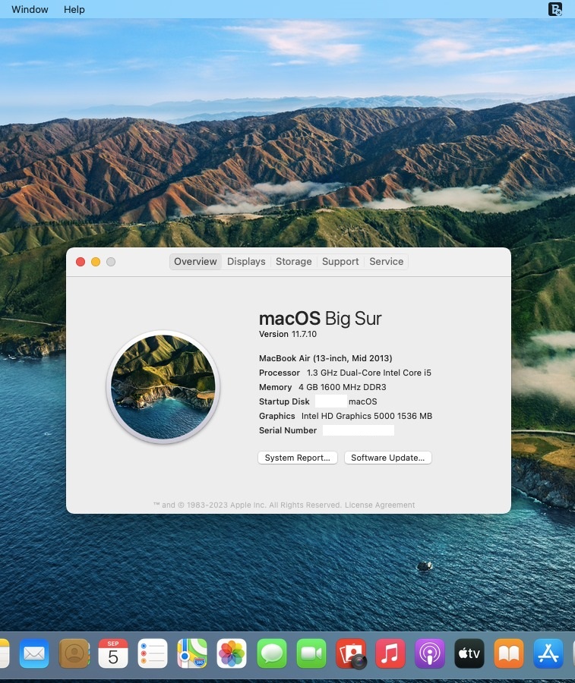Click the macOS Big Sur title text
The width and height of the screenshot is (575, 683).
click(321, 319)
